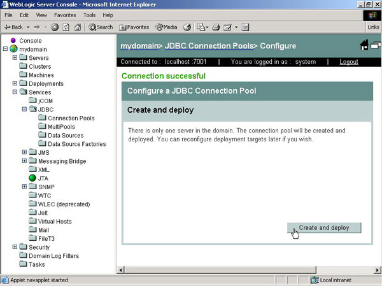Open the Edit icon dropdown arrow

click(236, 27)
